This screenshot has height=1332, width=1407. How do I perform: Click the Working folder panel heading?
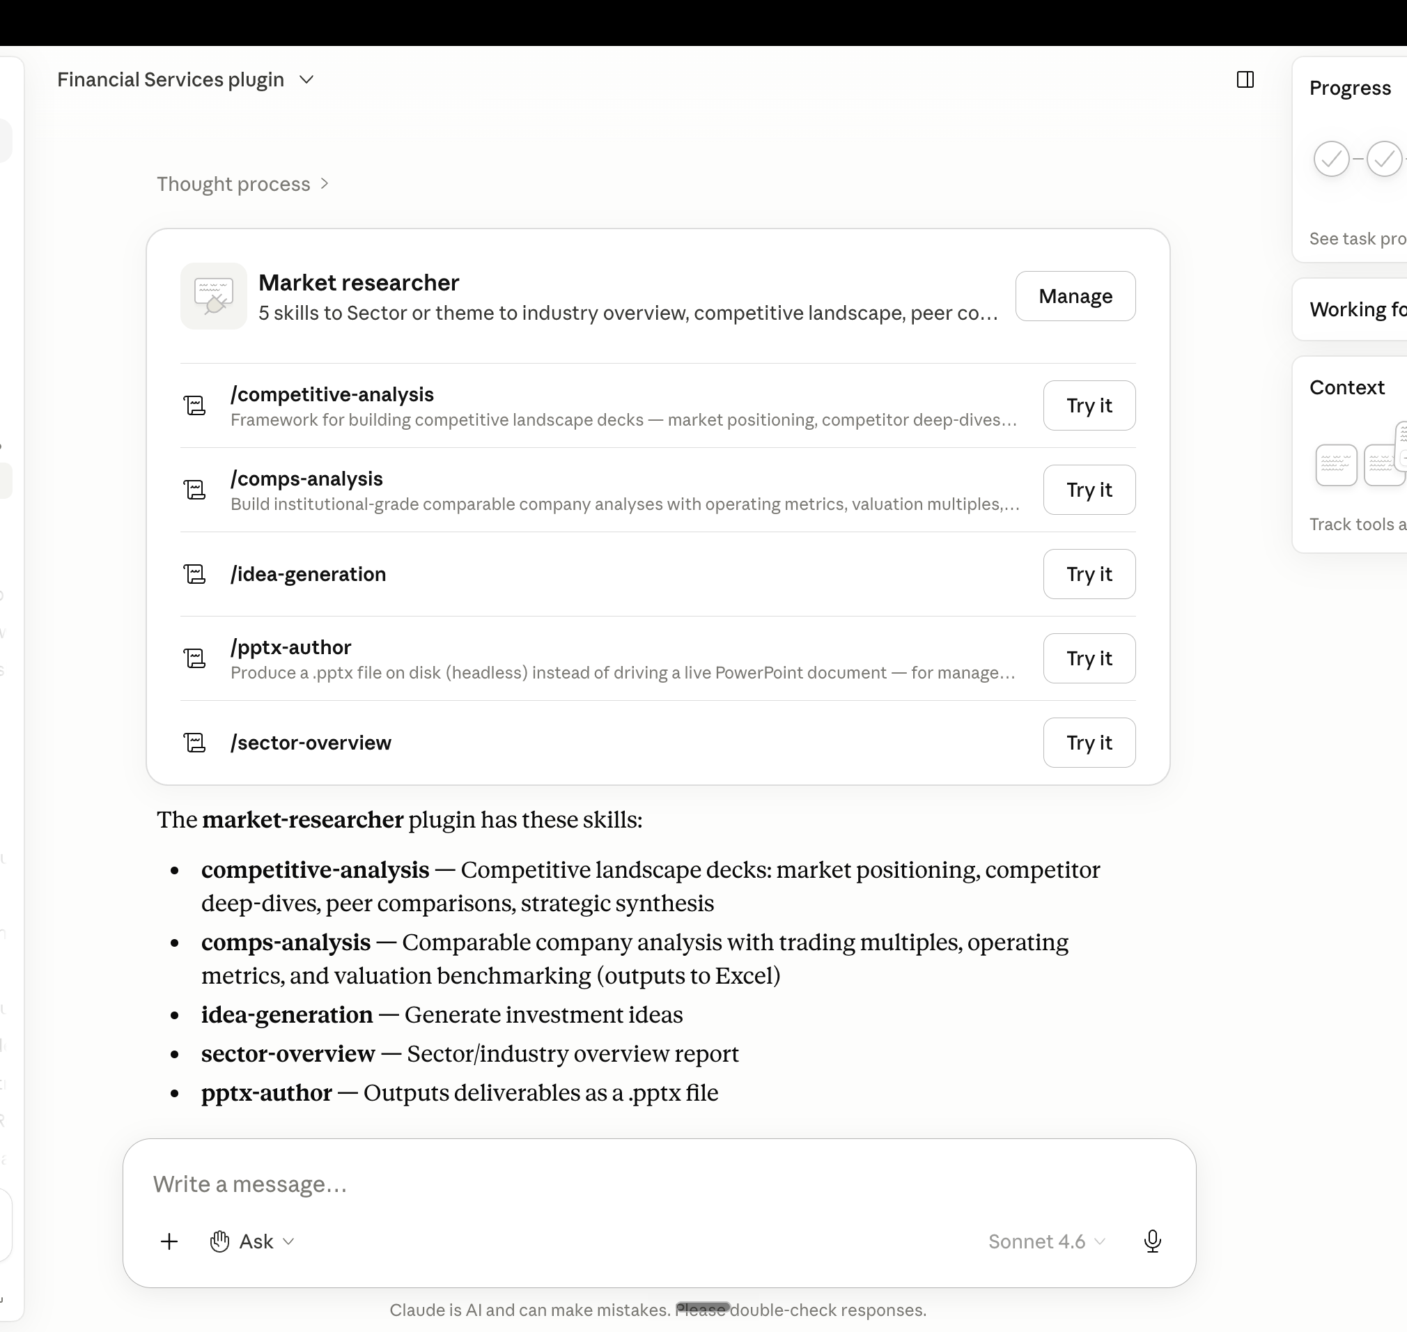[1358, 309]
